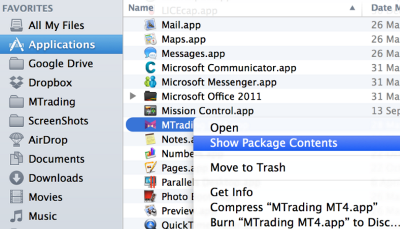Click the 13 Sep date of Mission Control
This screenshot has height=229, width=400.
pos(385,111)
